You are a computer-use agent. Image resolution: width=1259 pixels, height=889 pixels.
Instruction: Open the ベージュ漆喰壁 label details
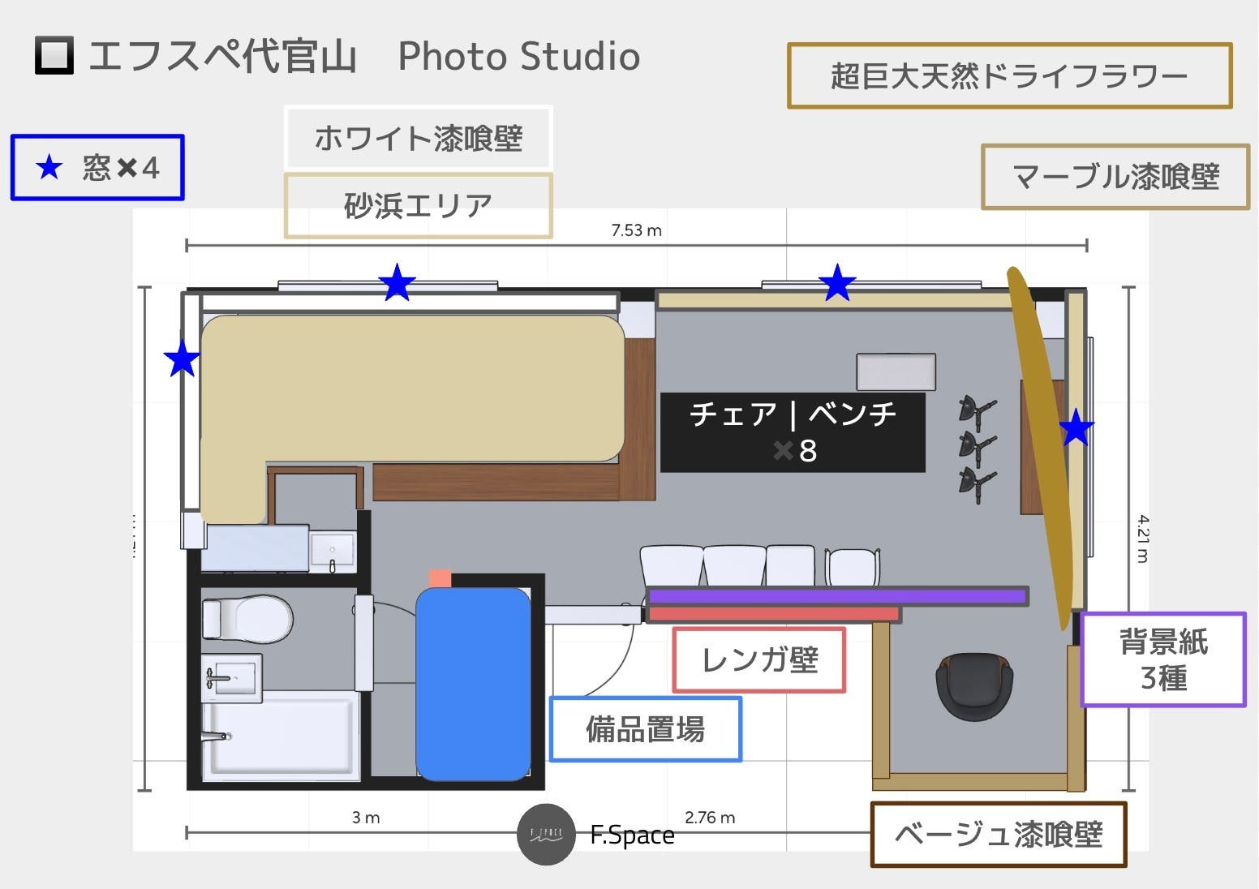coord(999,834)
